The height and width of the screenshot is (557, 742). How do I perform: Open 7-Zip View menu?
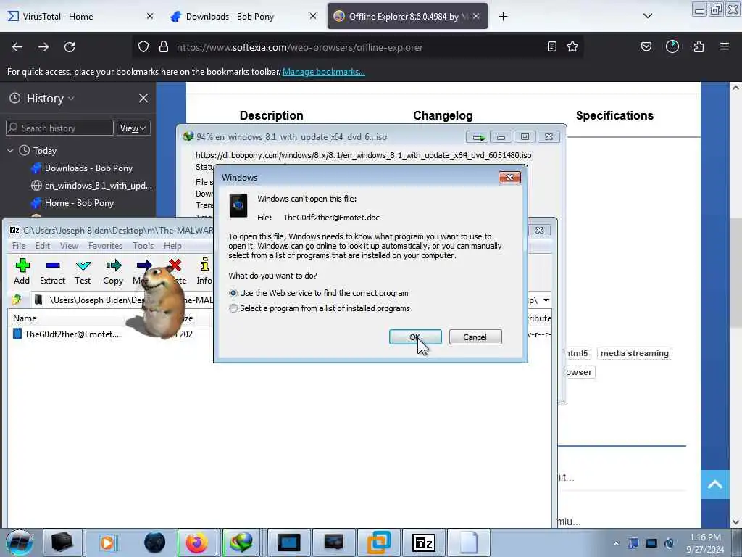tap(69, 246)
